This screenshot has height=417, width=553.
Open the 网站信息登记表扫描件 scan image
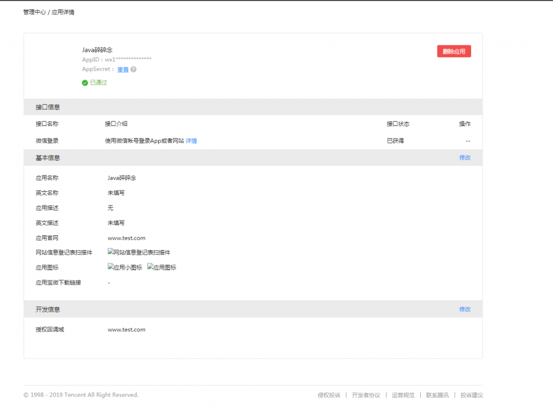pyautogui.click(x=138, y=251)
